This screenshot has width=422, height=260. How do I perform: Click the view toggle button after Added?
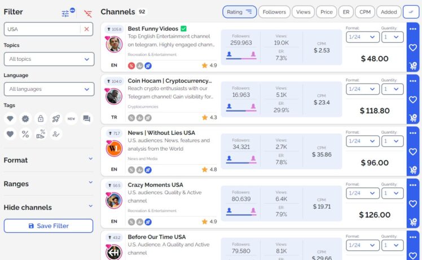point(411,12)
